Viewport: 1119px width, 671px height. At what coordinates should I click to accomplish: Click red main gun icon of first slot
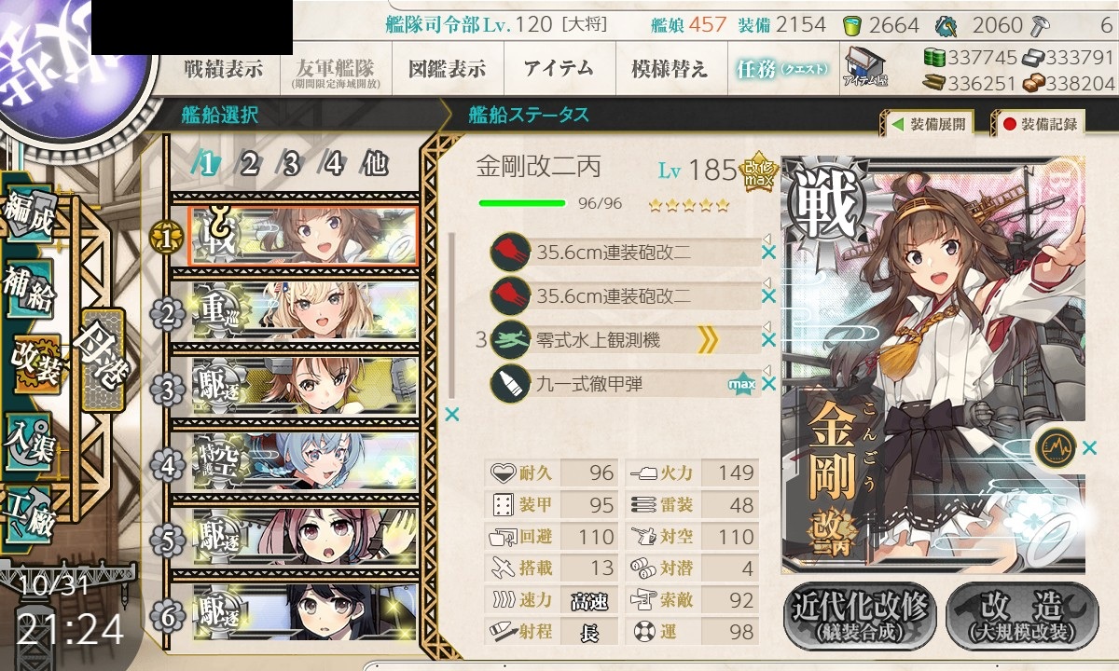click(x=509, y=252)
